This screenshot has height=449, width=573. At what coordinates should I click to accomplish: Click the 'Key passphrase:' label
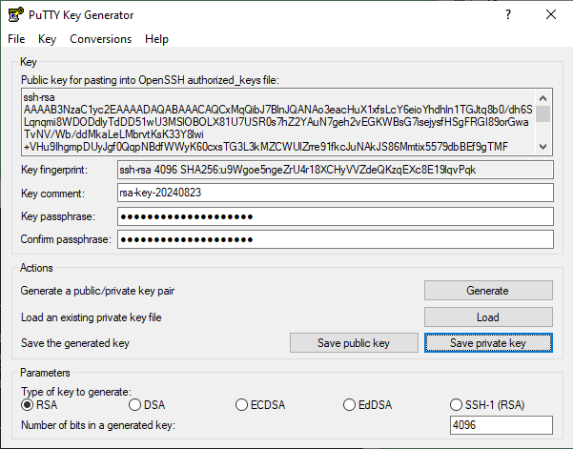tap(58, 216)
